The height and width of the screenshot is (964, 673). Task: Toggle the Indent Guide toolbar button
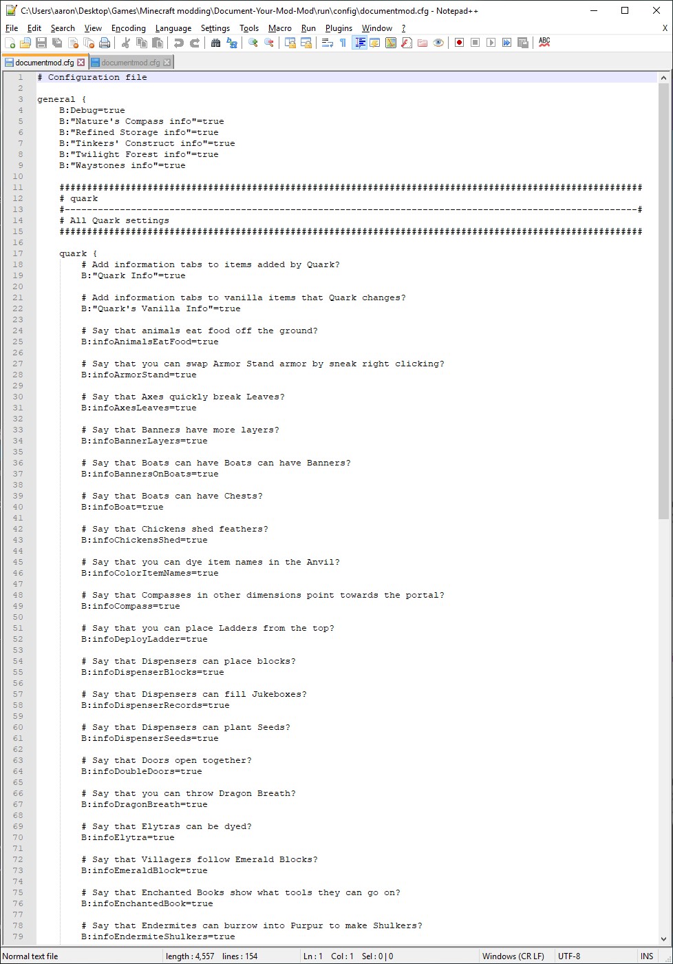359,43
